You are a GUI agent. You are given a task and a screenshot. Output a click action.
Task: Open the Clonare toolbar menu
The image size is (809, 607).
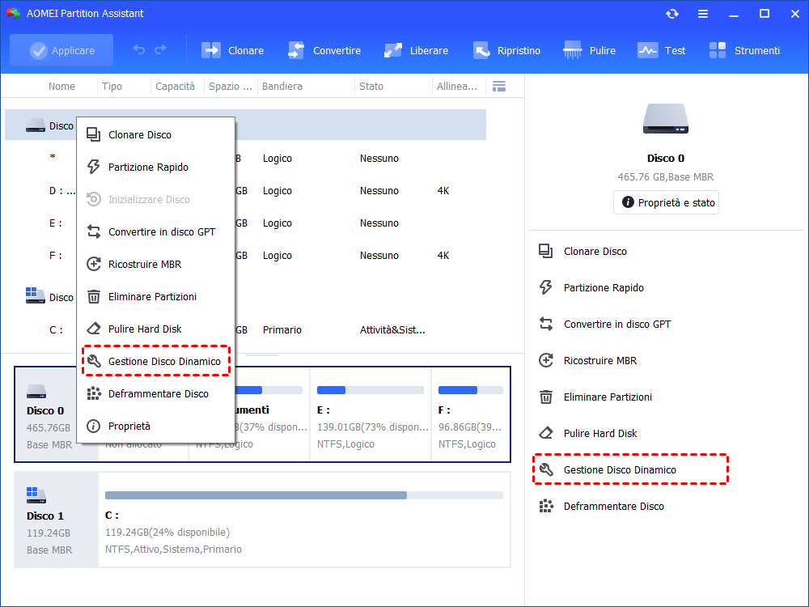tap(232, 50)
